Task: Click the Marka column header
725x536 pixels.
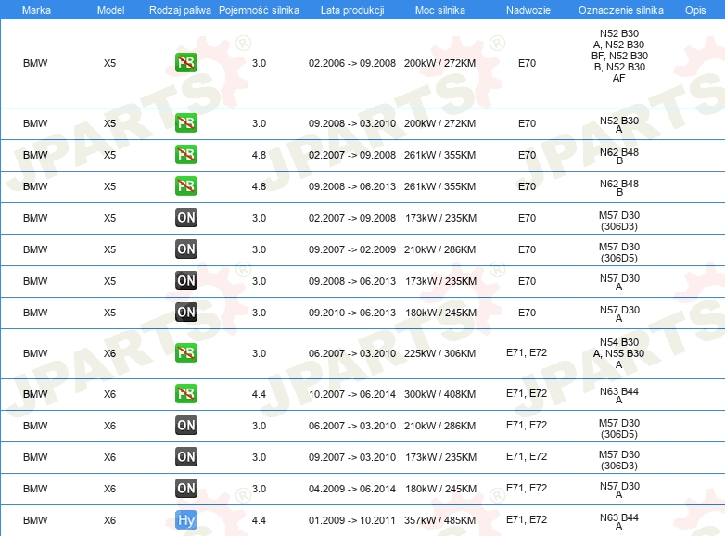Action: tap(36, 10)
